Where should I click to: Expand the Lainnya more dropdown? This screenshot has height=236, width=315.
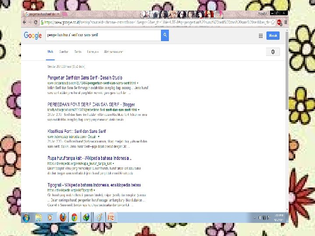point(93,52)
